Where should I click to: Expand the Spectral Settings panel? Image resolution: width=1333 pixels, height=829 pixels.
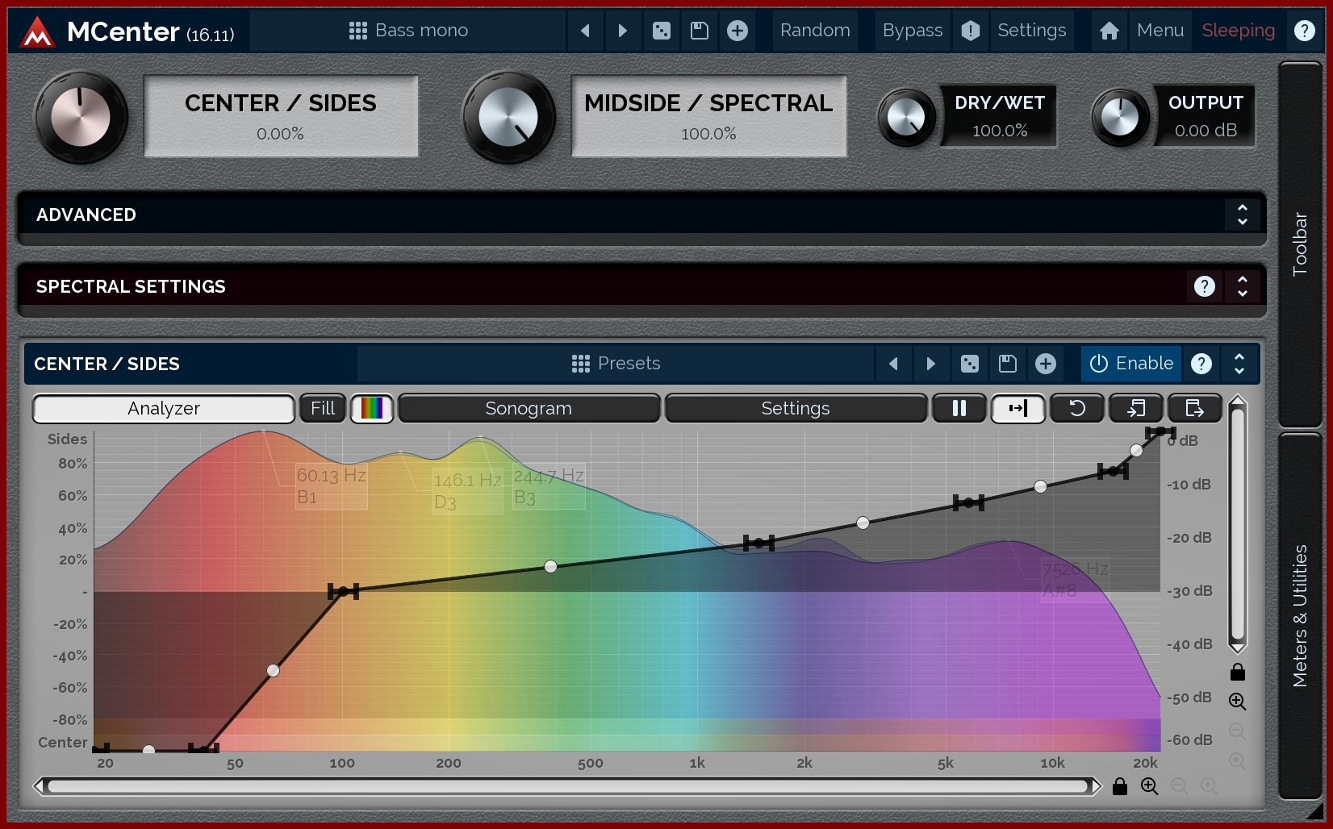click(x=1242, y=286)
